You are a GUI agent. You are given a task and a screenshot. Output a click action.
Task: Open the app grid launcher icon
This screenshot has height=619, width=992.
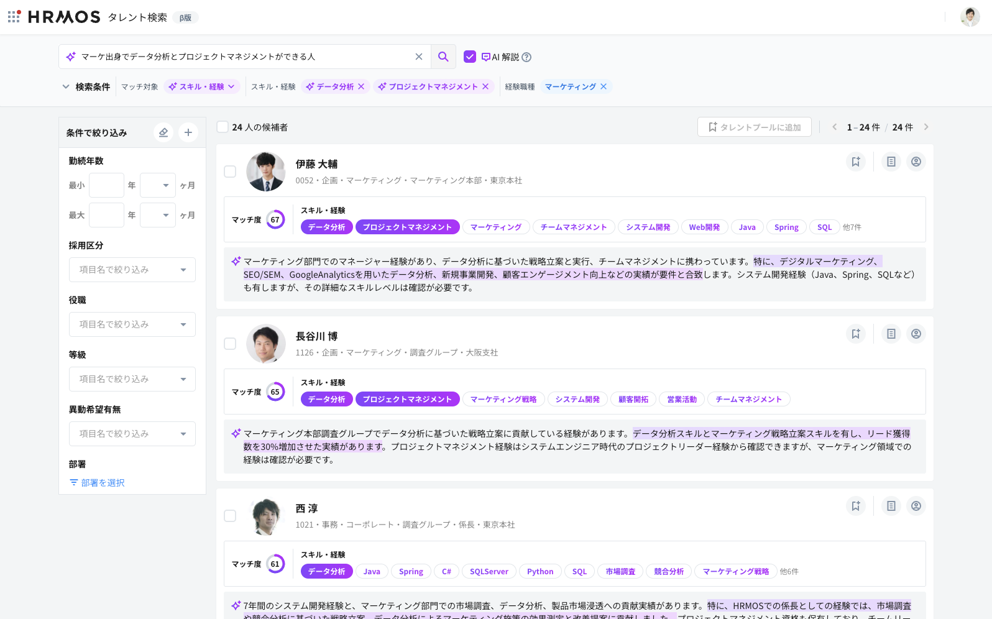[x=14, y=17]
